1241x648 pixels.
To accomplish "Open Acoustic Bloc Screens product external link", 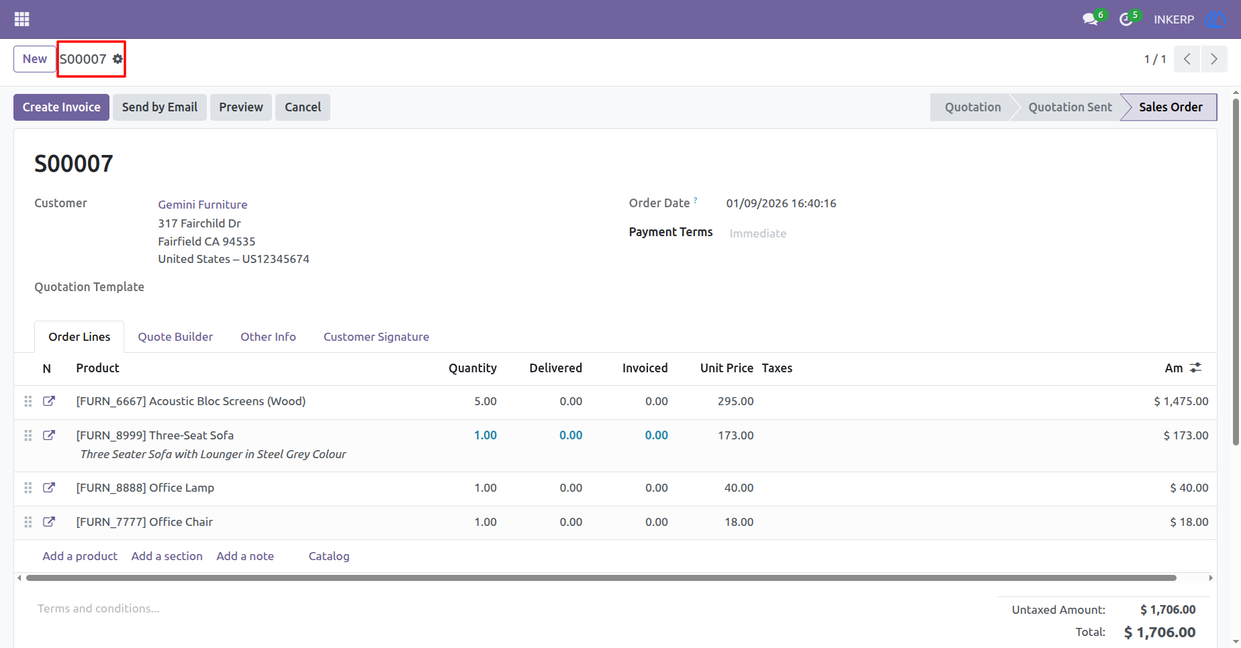I will (x=49, y=401).
